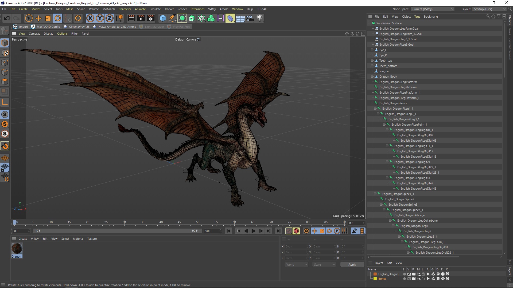This screenshot has width=513, height=288.
Task: Select the Texture mode icon in left palette
Action: [5, 53]
